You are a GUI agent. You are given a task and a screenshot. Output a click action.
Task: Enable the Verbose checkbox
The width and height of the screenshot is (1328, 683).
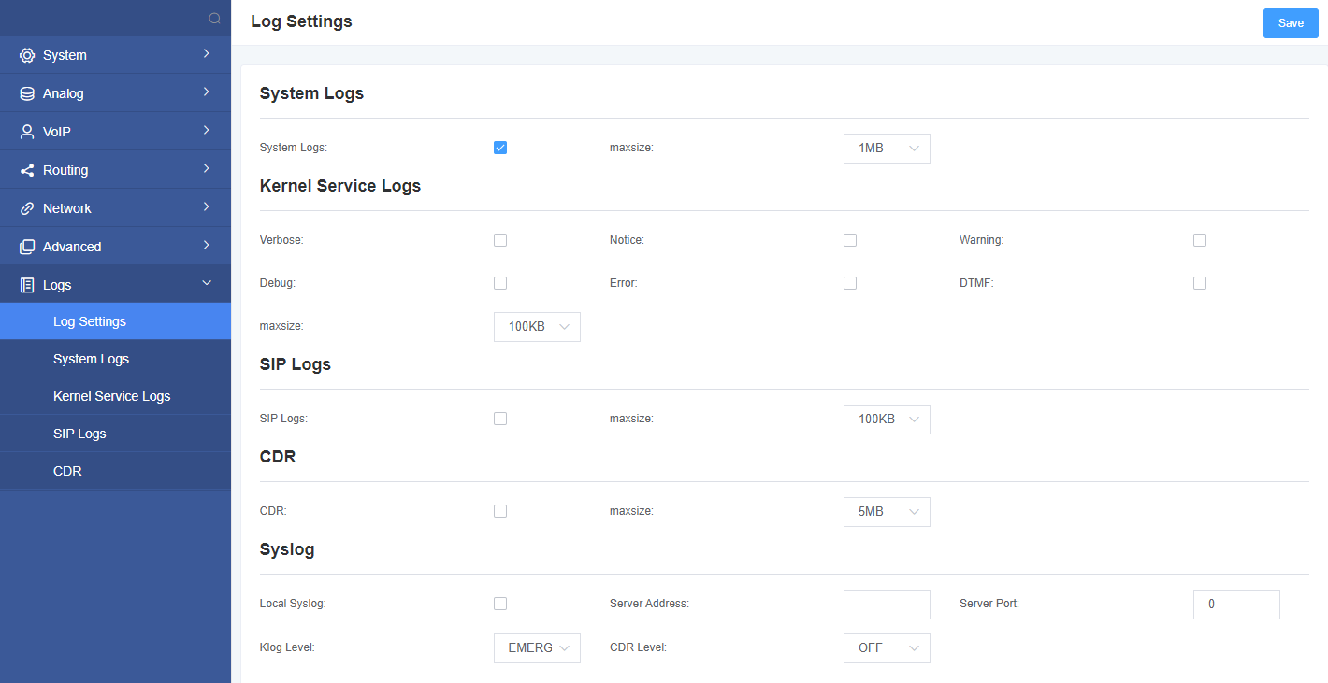500,240
